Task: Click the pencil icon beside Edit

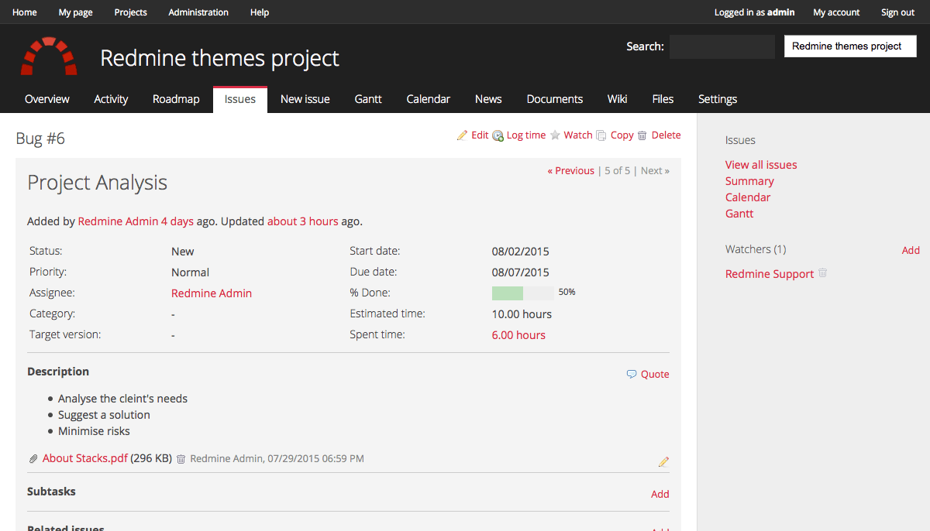Action: [x=463, y=135]
